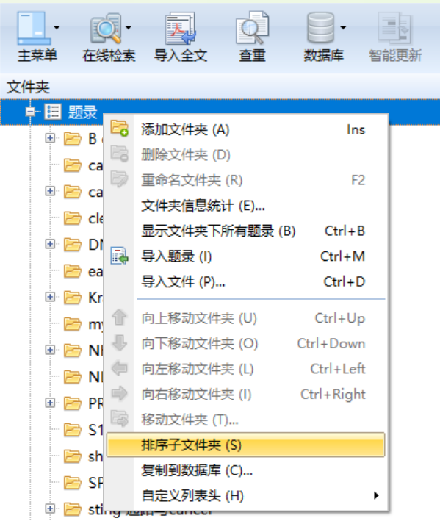Click the 智能更新 smart update icon

tap(395, 29)
